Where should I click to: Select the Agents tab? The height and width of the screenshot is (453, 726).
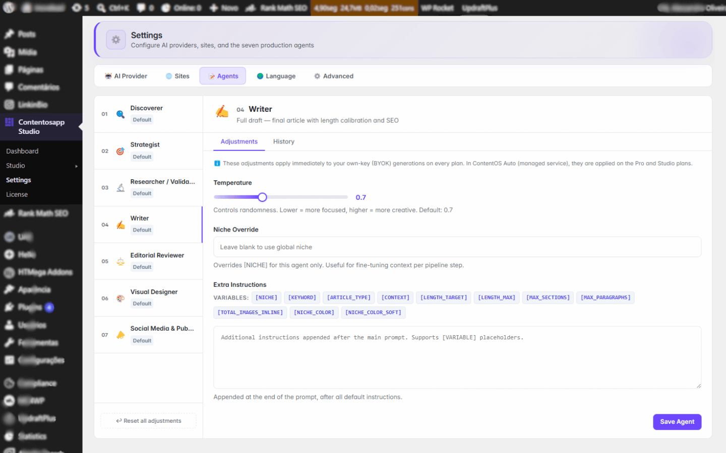pos(223,76)
